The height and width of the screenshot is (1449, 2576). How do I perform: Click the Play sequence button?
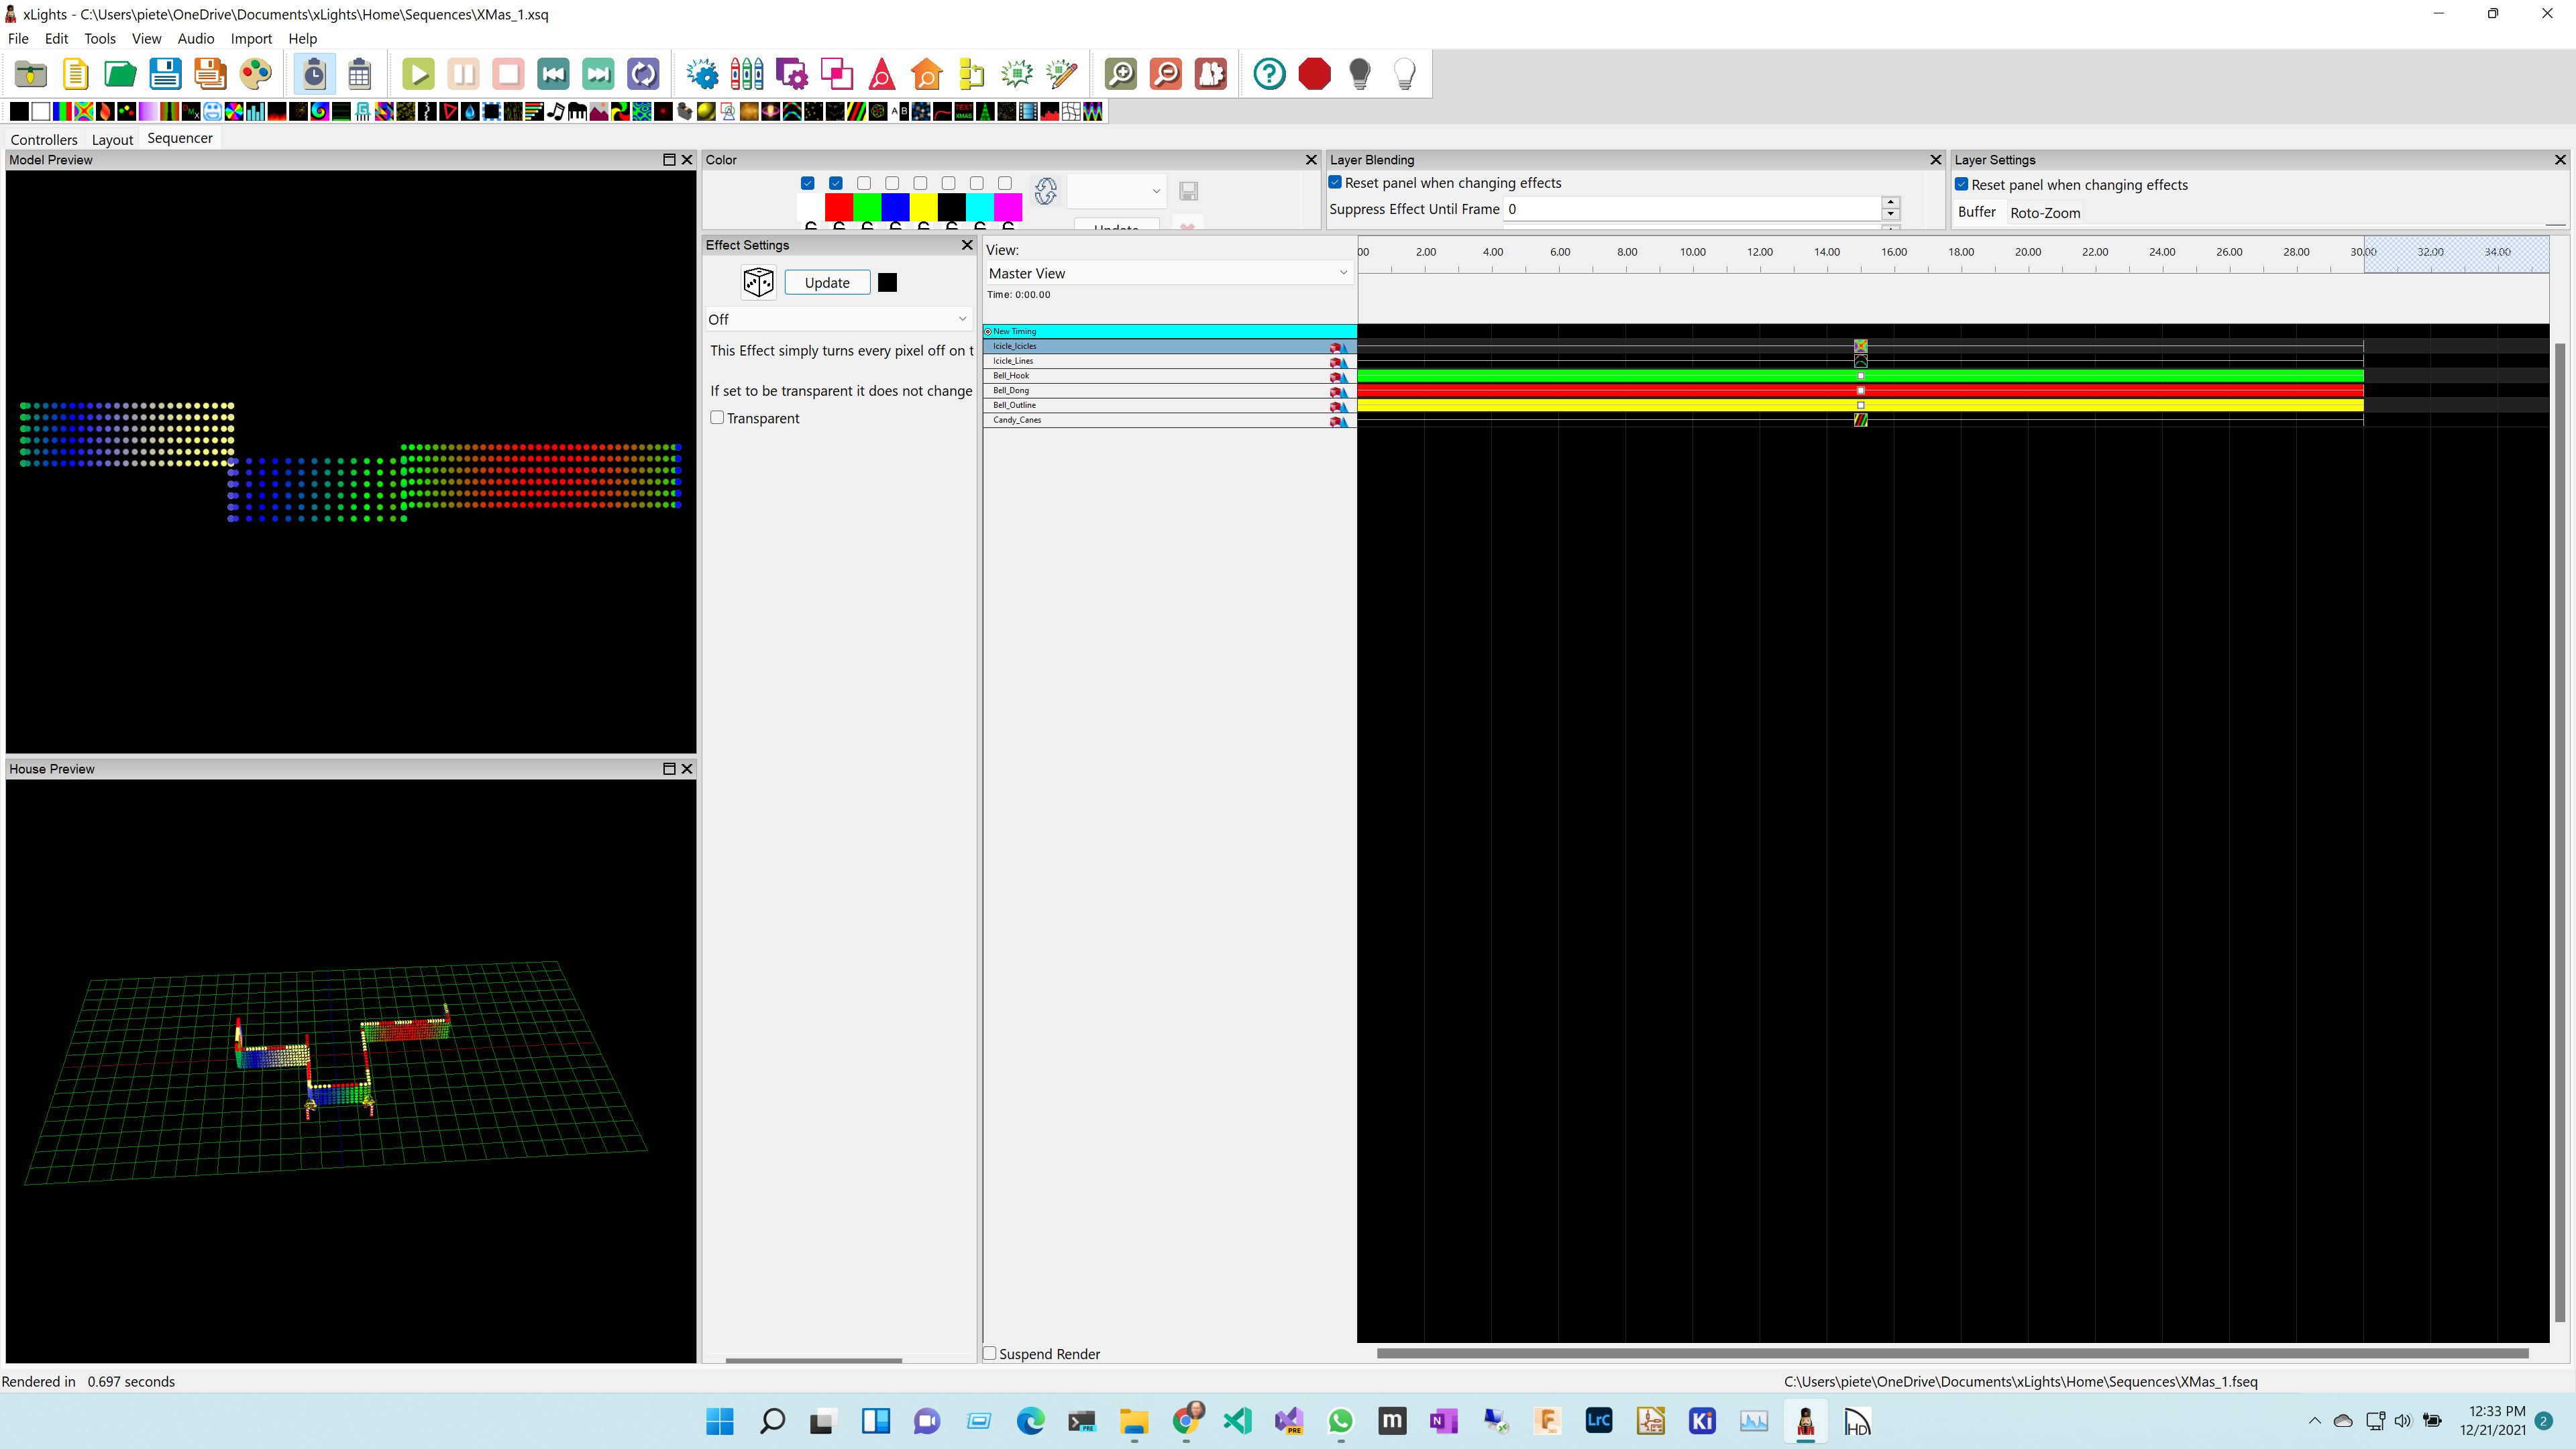[x=418, y=74]
